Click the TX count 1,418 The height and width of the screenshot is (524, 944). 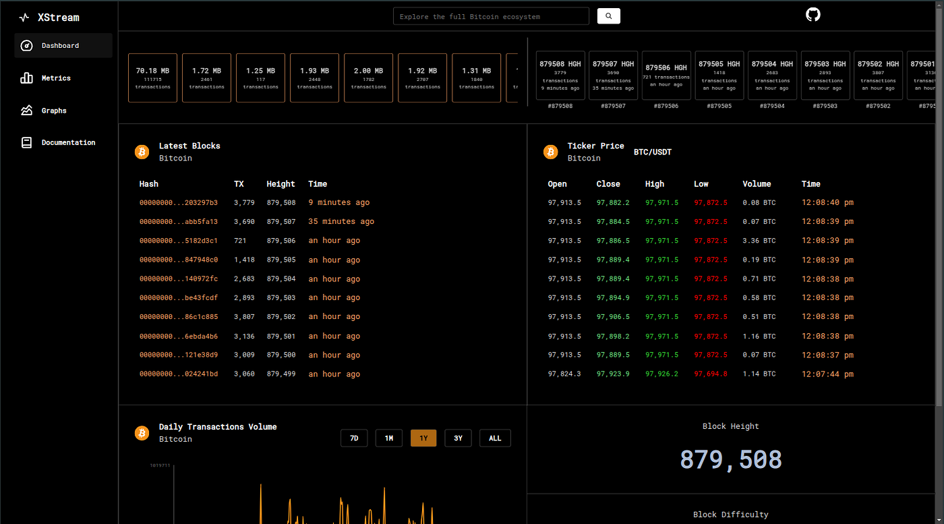click(x=244, y=260)
